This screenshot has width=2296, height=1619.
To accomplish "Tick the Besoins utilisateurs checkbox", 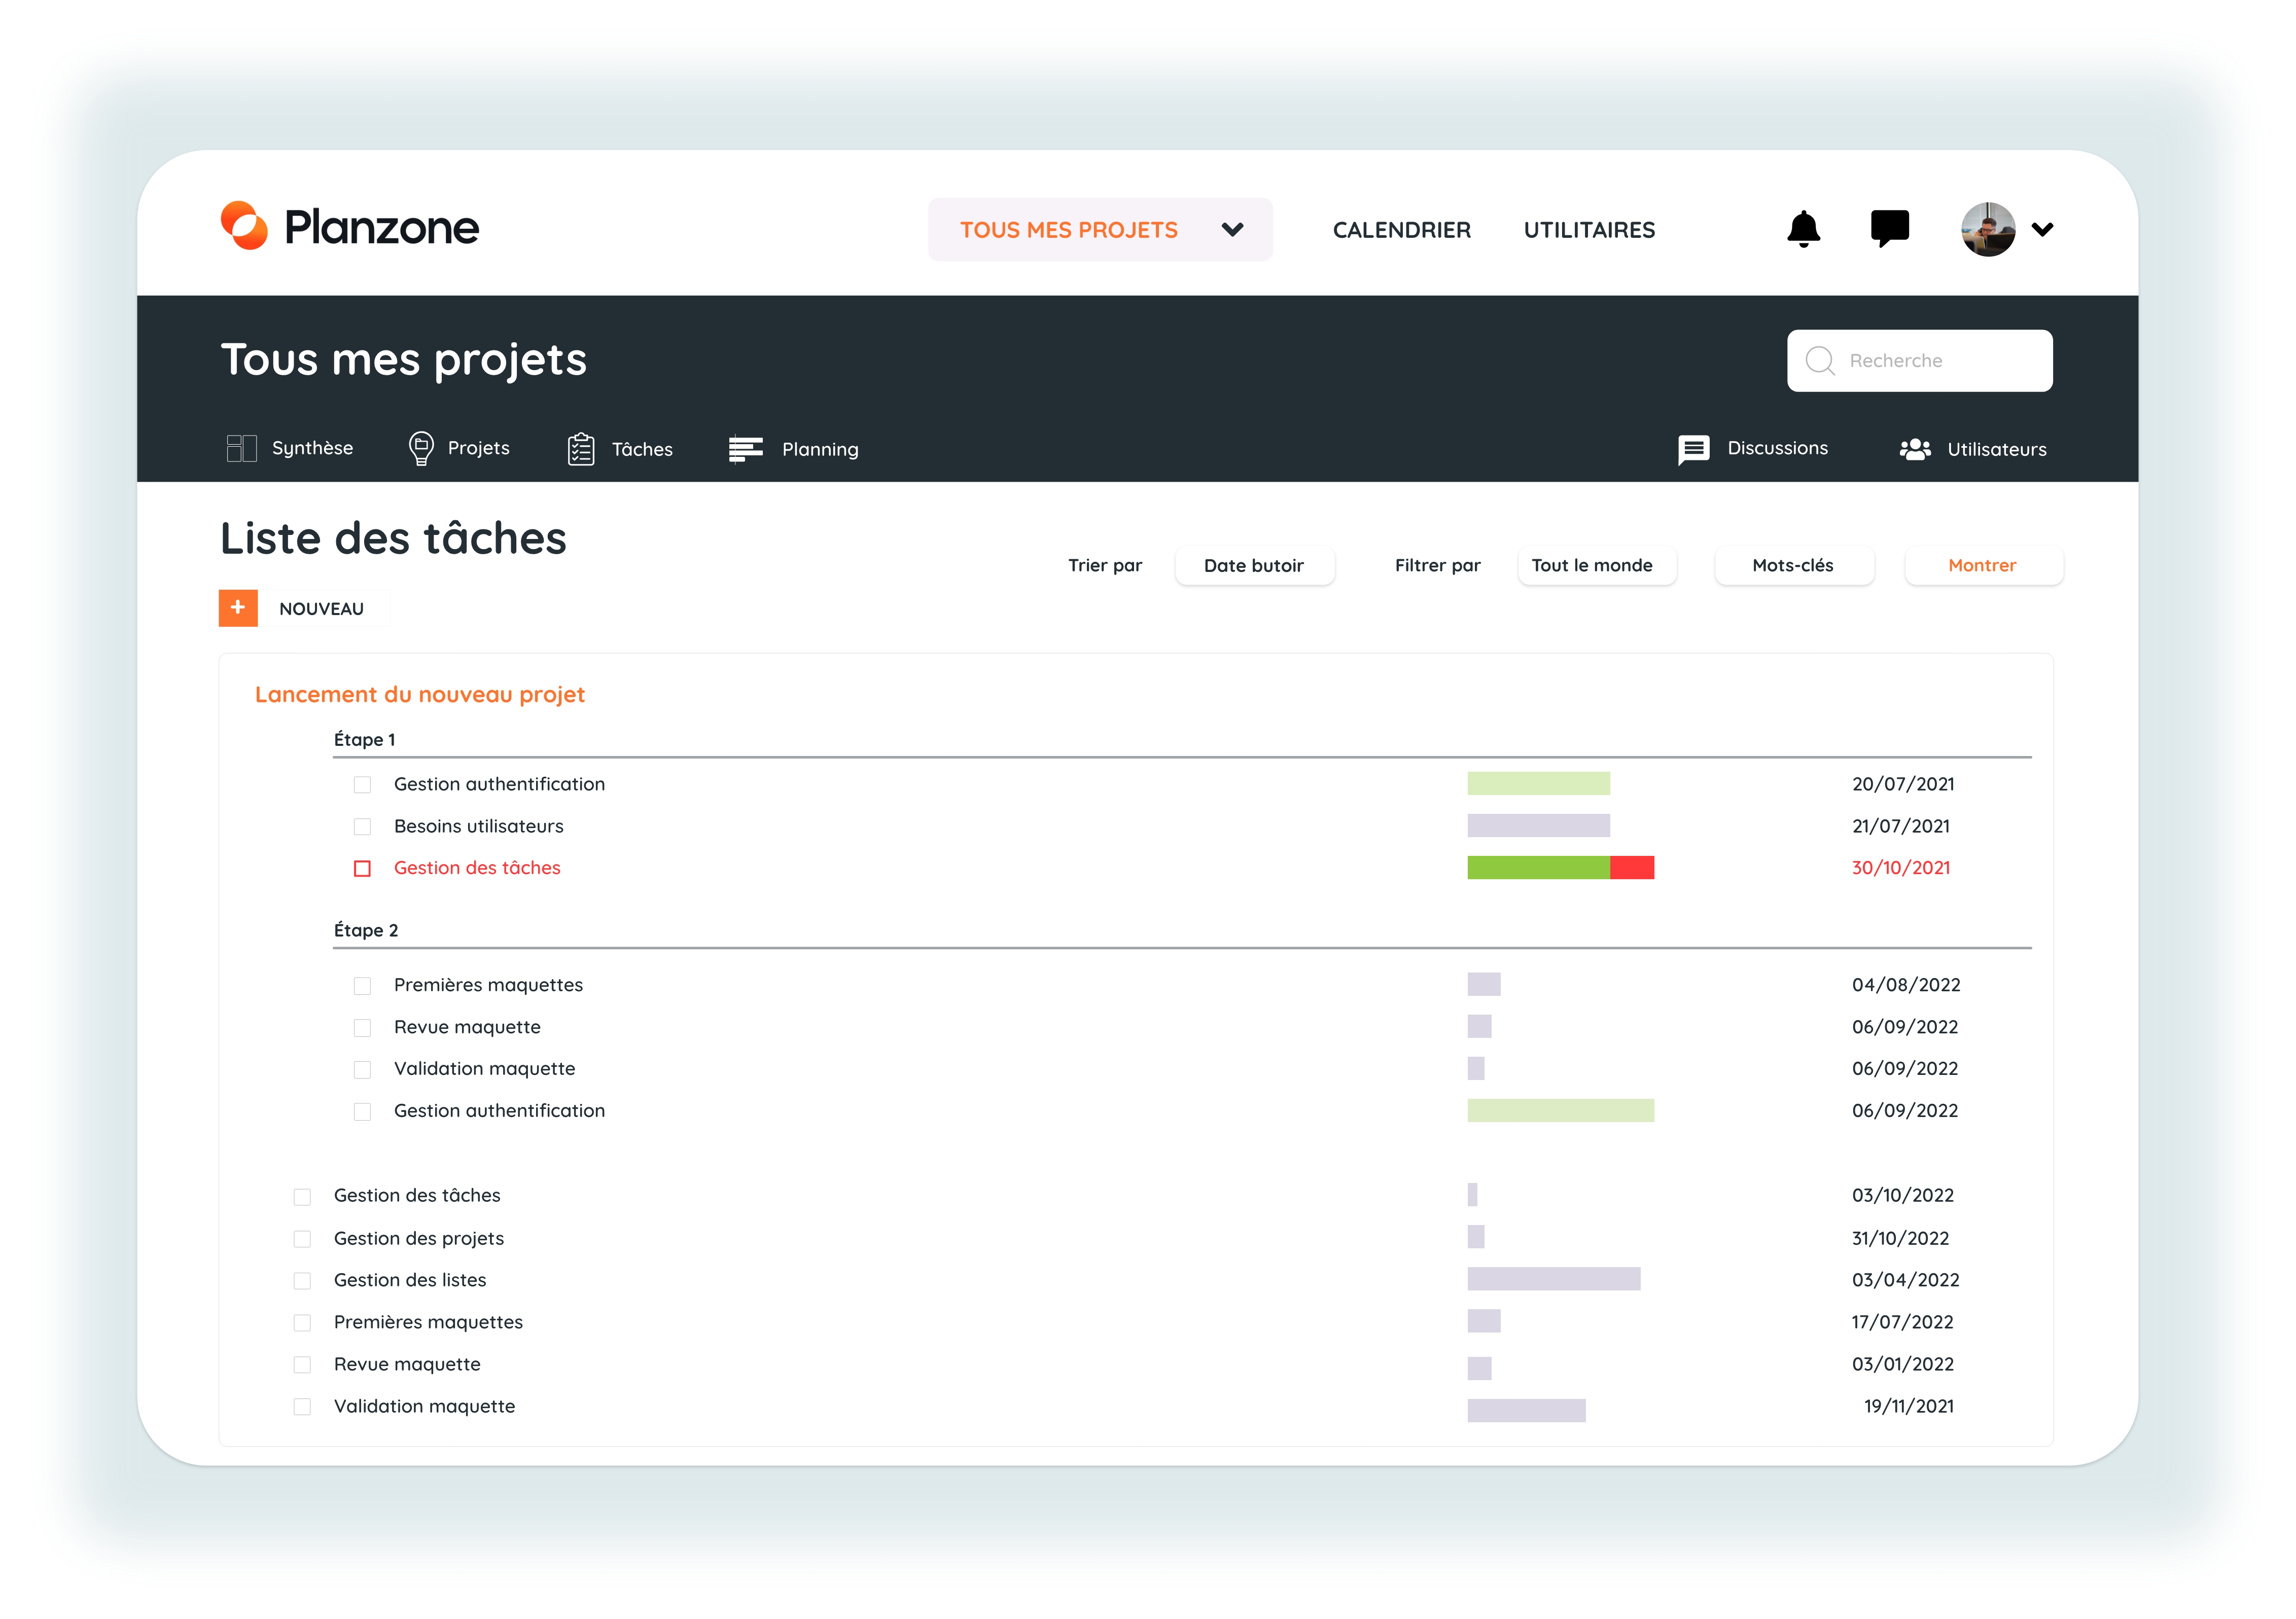I will pyautogui.click(x=362, y=826).
